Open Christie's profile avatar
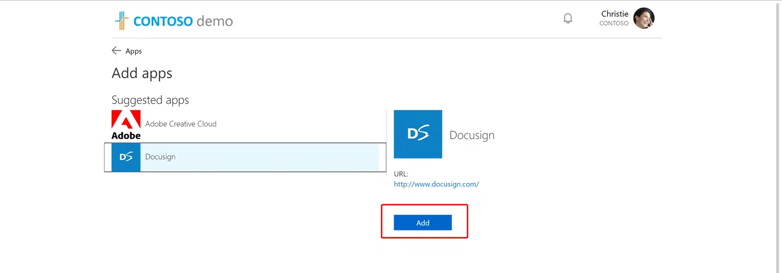This screenshot has width=782, height=273. coord(644,18)
